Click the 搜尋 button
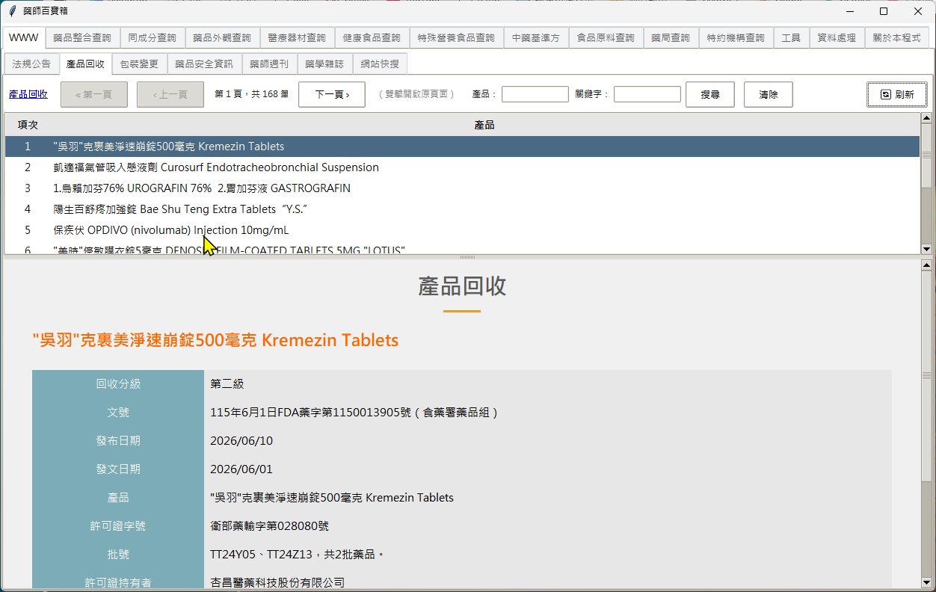This screenshot has width=936, height=592. coord(710,95)
